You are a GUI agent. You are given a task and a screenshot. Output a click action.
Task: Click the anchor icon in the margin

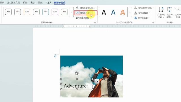coord(55,56)
